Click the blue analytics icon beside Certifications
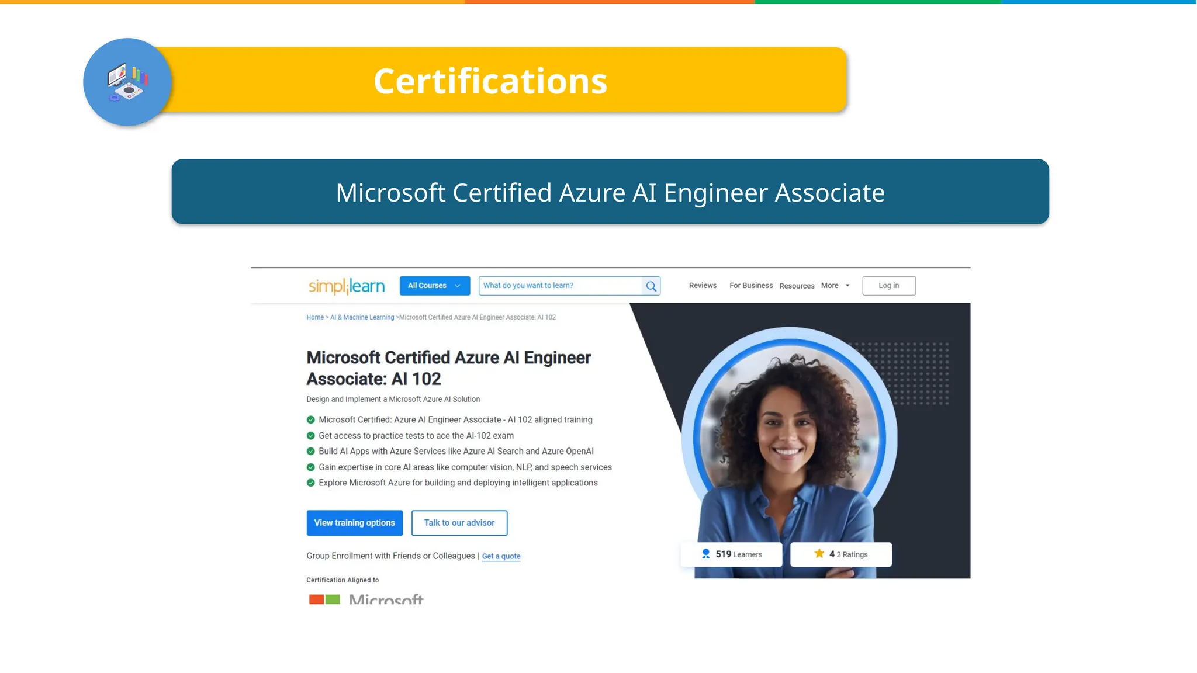1197x673 pixels. click(127, 82)
